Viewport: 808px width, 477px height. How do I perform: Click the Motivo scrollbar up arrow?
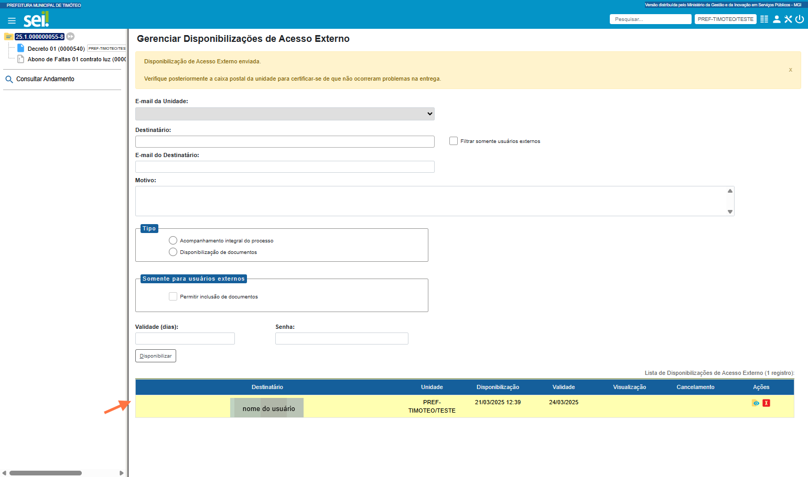pyautogui.click(x=730, y=191)
